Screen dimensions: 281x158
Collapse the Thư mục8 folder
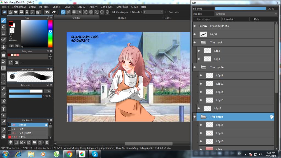pyautogui.click(x=203, y=117)
